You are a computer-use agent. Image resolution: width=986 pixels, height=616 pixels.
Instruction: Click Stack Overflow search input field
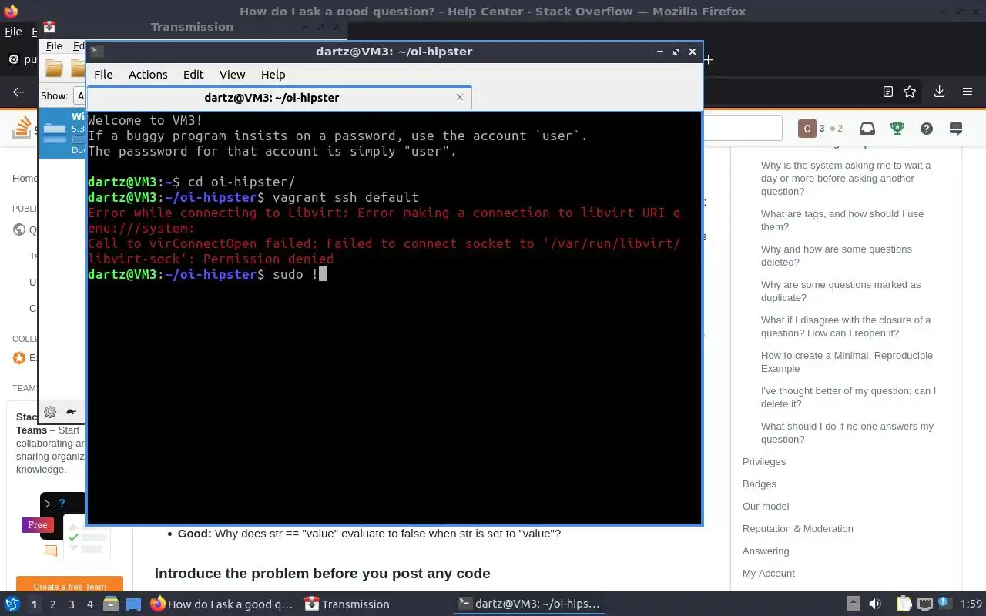click(x=743, y=129)
